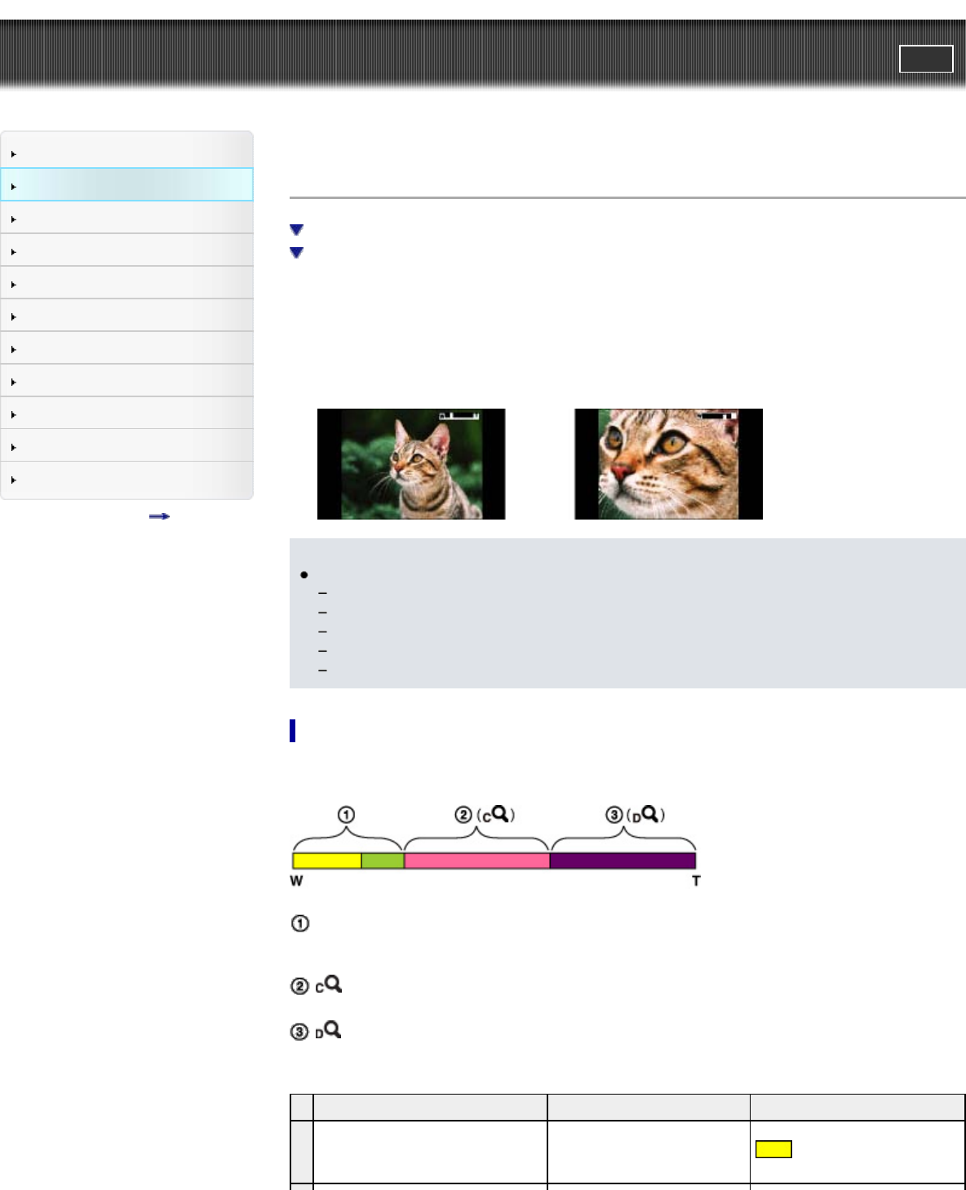
Task: Click the legend's D magnifier icon beside circled 3
Action: pos(329,1031)
